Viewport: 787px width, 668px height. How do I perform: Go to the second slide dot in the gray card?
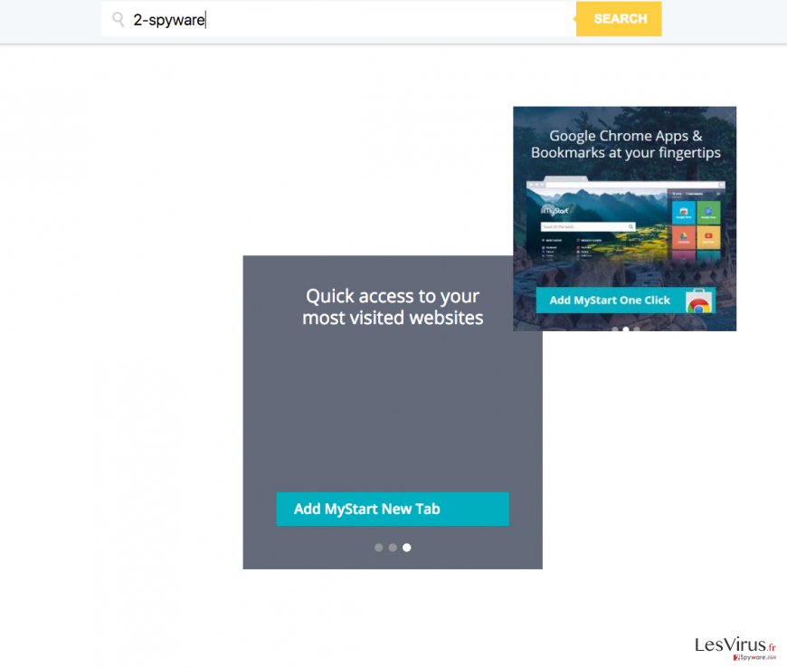pyautogui.click(x=393, y=548)
